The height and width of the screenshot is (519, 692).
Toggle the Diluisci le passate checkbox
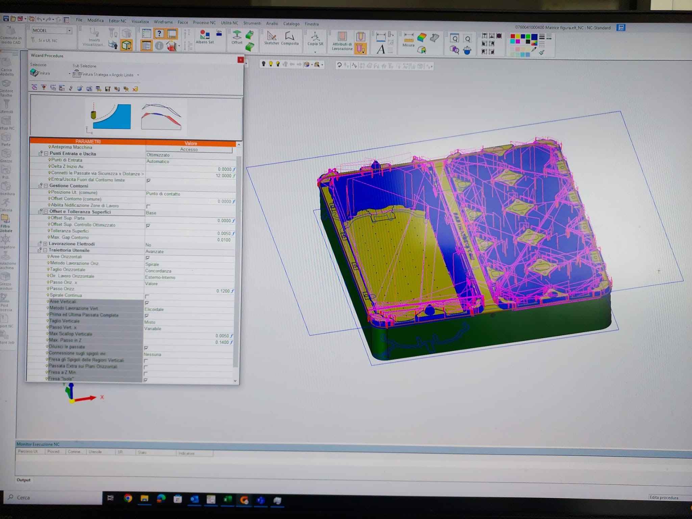(146, 348)
